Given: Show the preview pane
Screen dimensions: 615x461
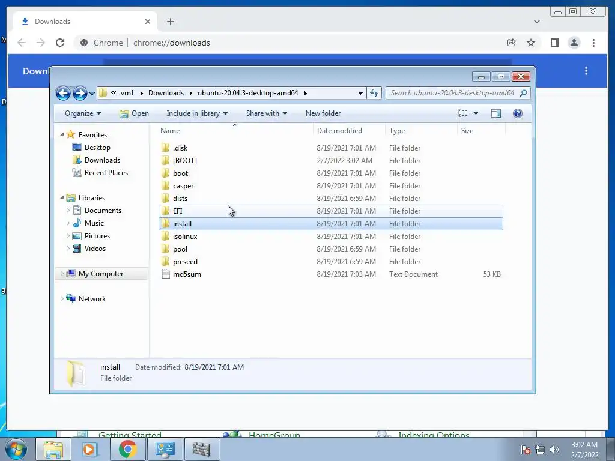Looking at the screenshot, I should (x=495, y=113).
